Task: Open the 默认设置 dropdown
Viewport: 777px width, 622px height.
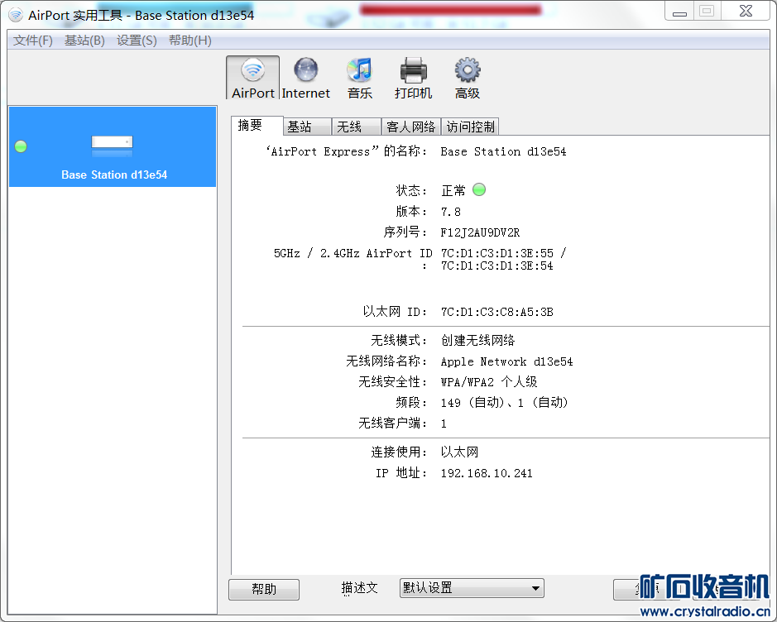Action: (471, 587)
